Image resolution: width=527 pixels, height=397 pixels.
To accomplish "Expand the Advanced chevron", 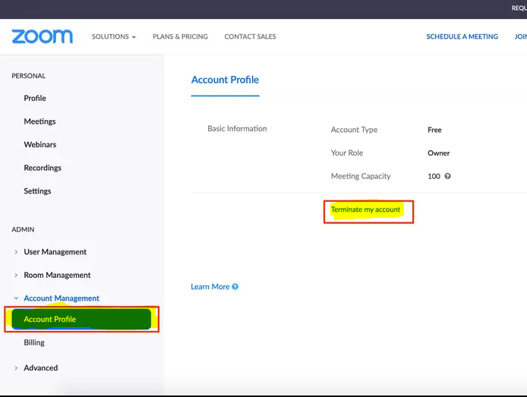I will click(x=16, y=368).
